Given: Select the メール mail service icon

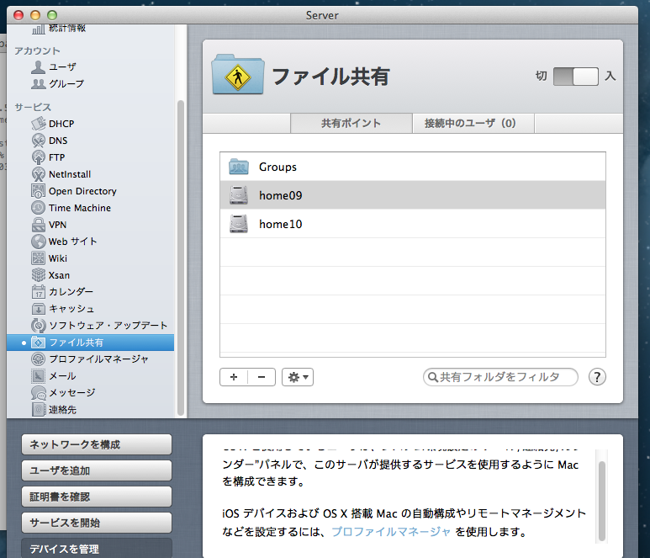Looking at the screenshot, I should 38,376.
